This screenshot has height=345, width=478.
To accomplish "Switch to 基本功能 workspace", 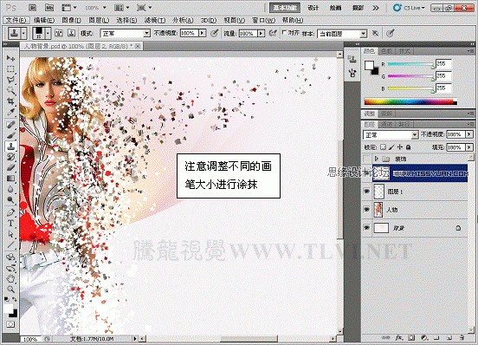I will (x=285, y=8).
